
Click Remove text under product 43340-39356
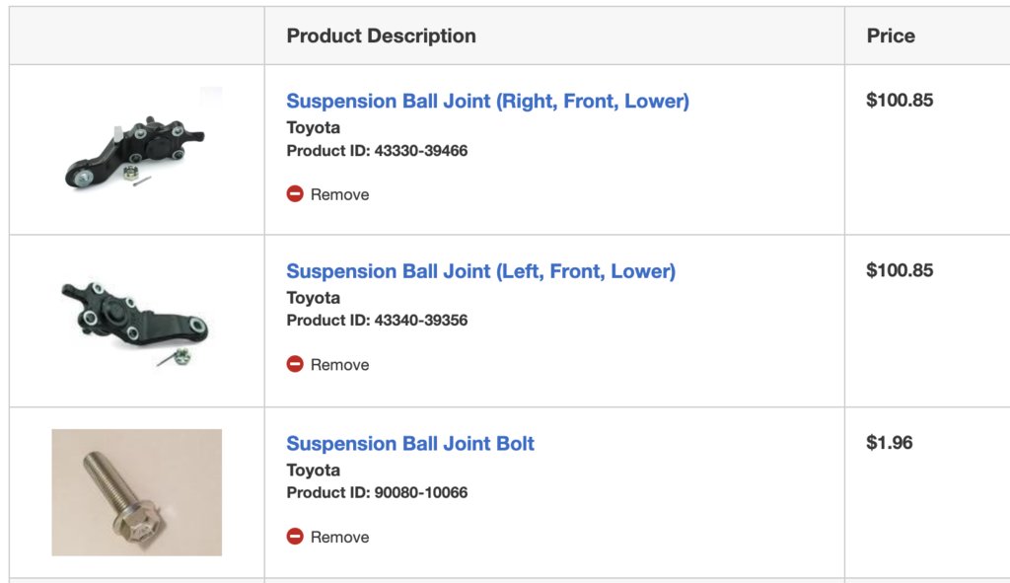tap(339, 365)
